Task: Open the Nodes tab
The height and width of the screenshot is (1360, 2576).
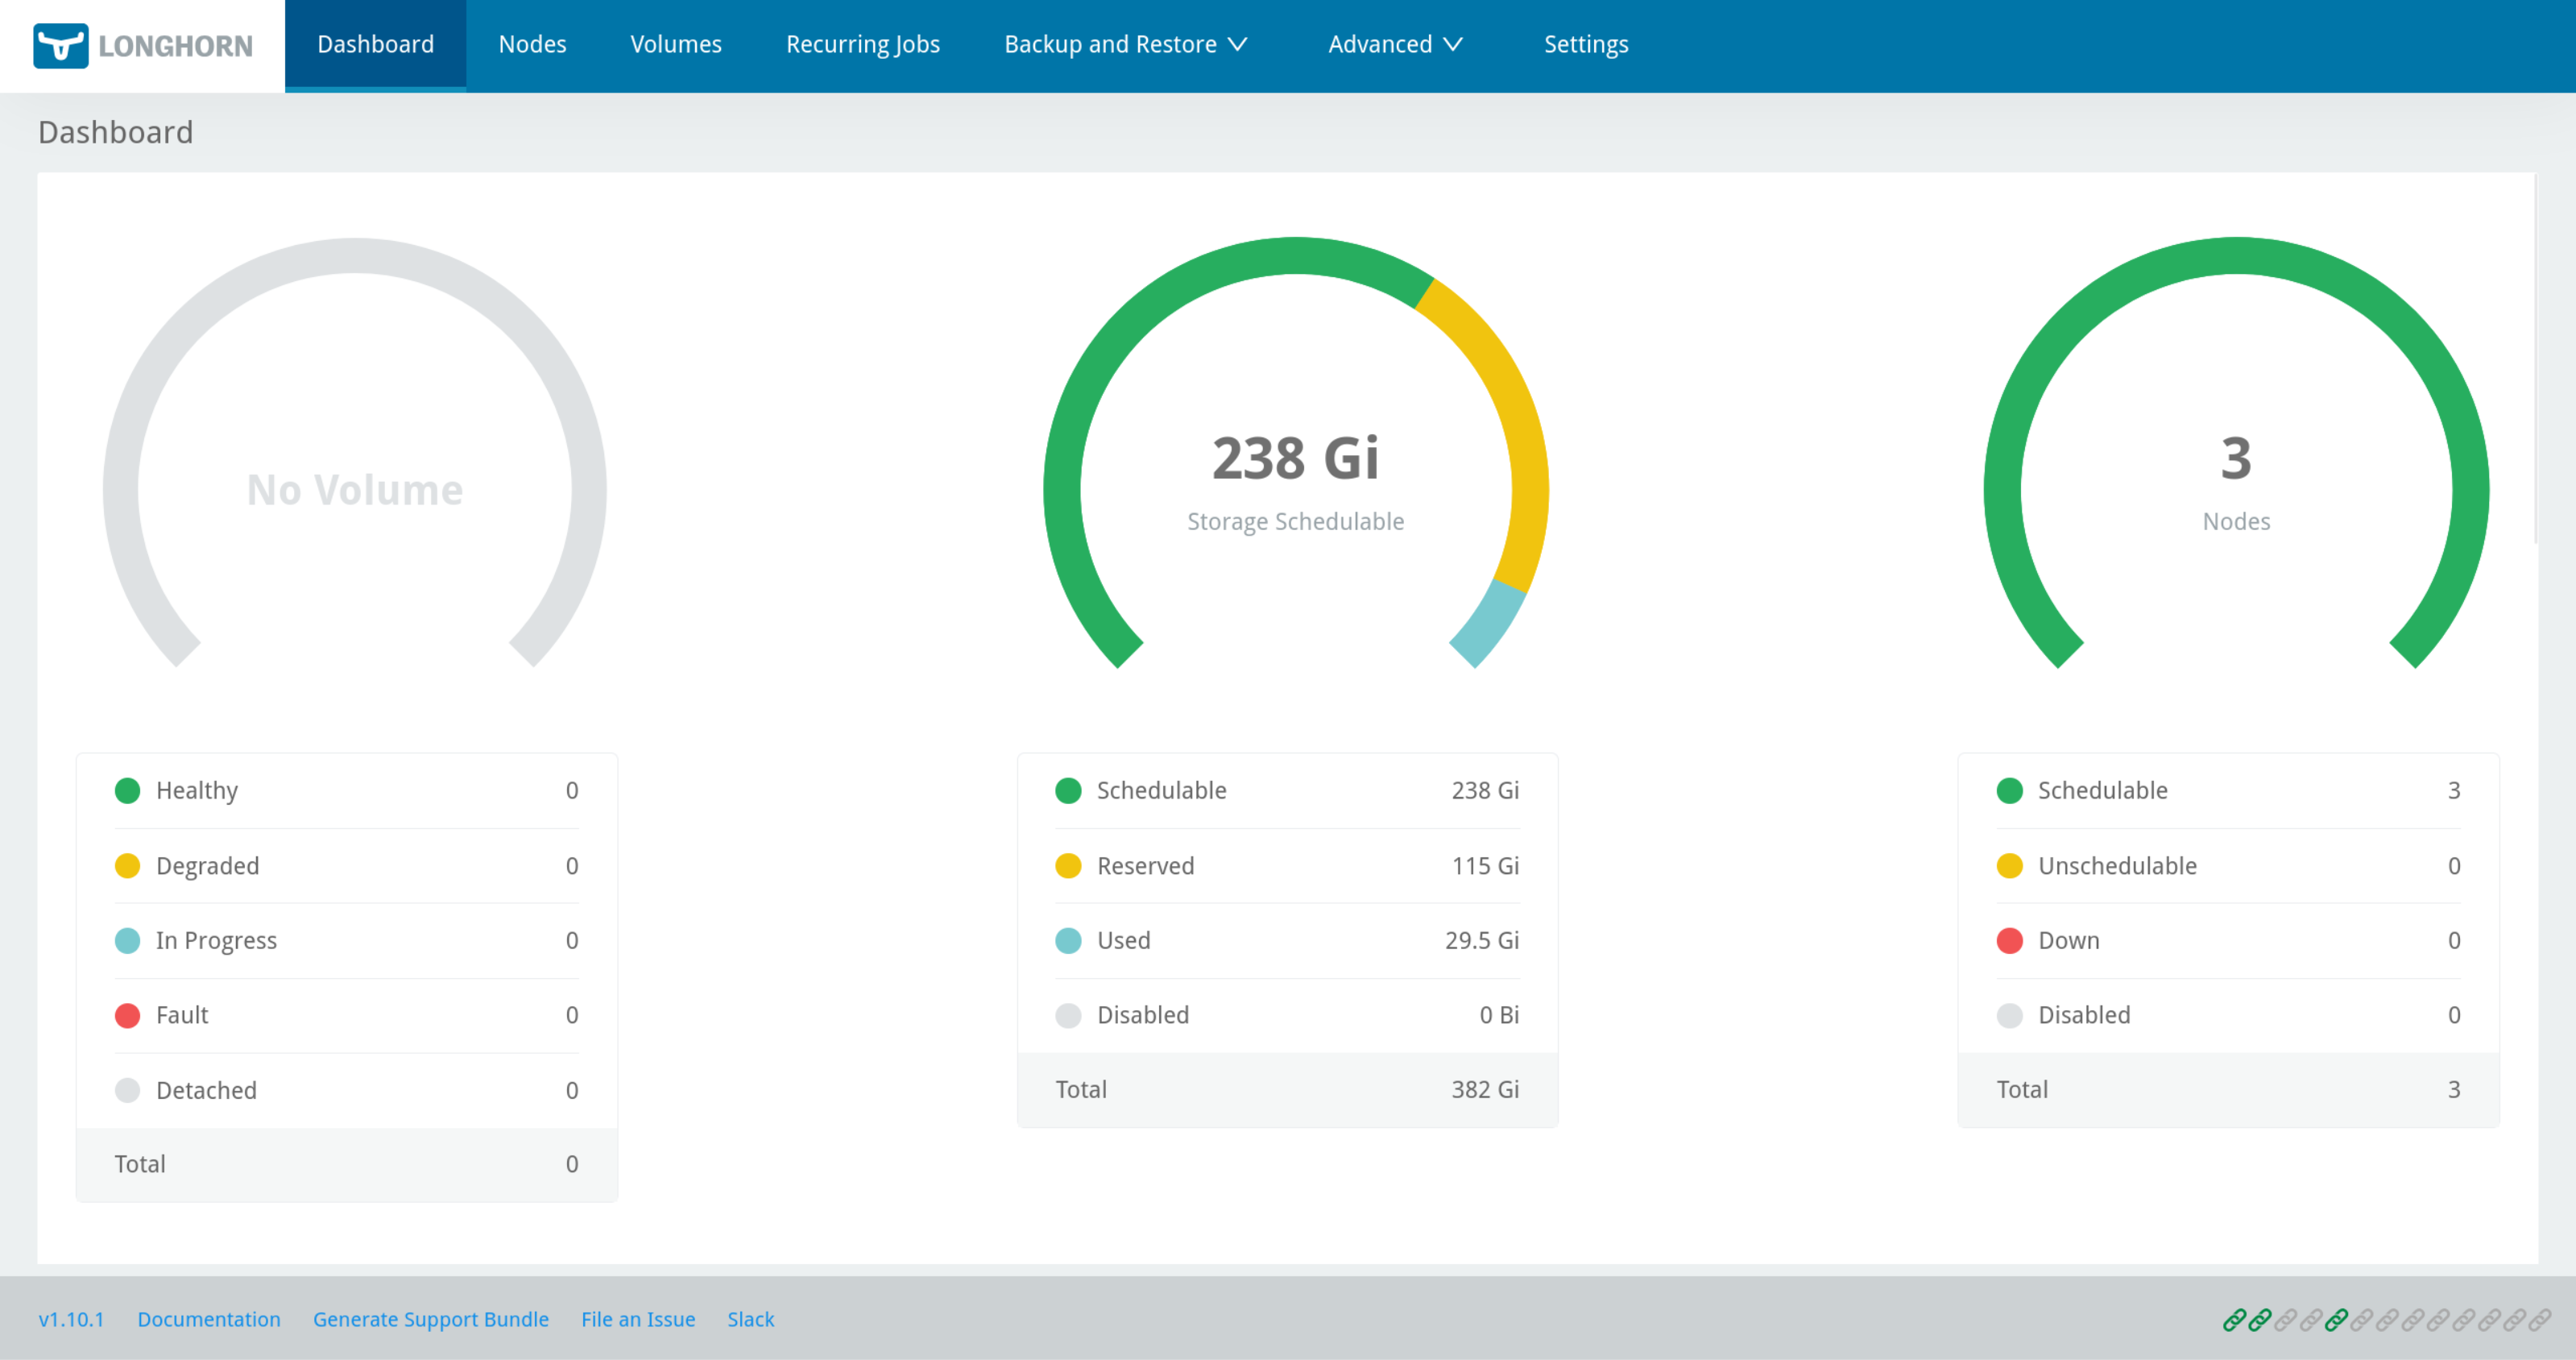Action: [532, 45]
